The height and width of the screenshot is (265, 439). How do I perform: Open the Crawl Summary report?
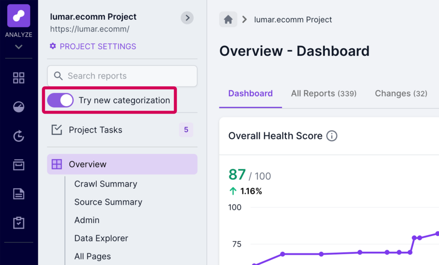click(x=106, y=184)
